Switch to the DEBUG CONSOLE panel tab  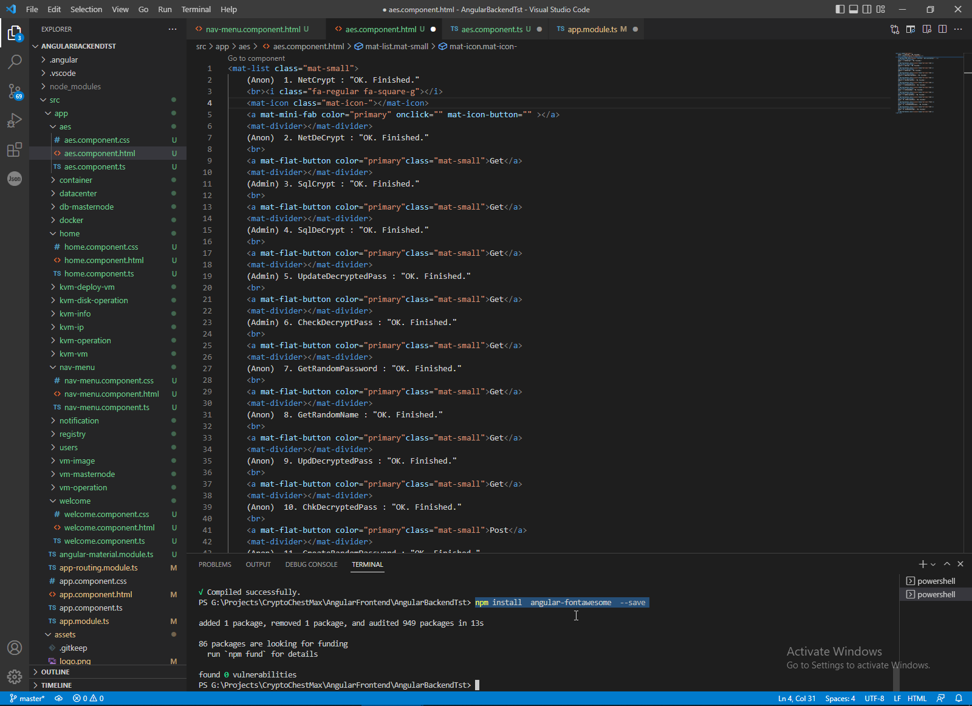(311, 564)
